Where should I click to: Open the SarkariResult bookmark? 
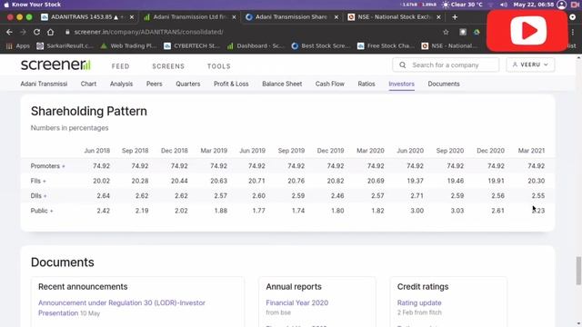(x=65, y=46)
